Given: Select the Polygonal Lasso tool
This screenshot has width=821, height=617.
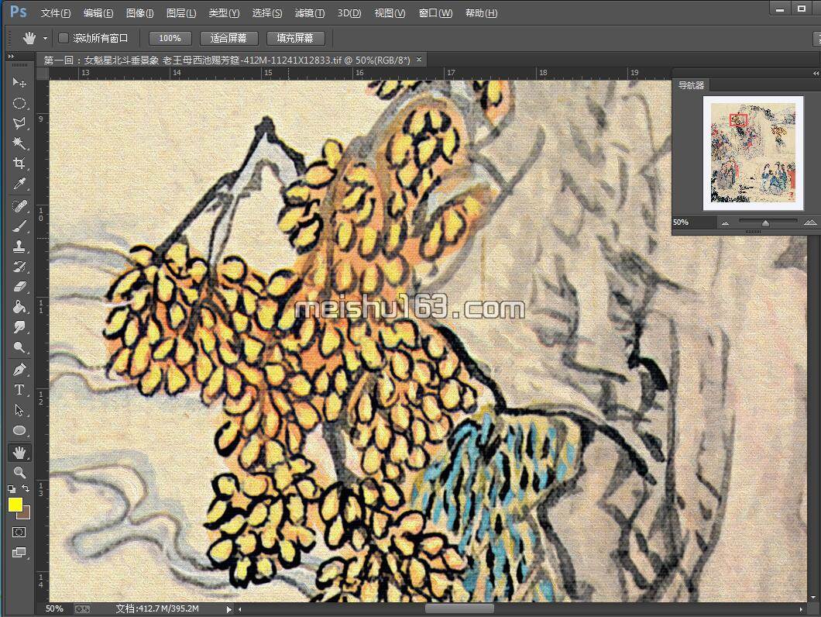Looking at the screenshot, I should 19,123.
